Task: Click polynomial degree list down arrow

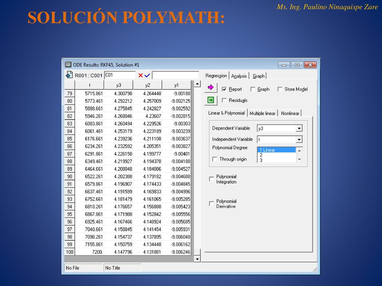Action: tap(300, 160)
